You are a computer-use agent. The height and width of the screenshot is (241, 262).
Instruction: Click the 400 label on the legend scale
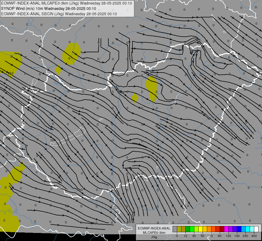[x=254, y=236]
